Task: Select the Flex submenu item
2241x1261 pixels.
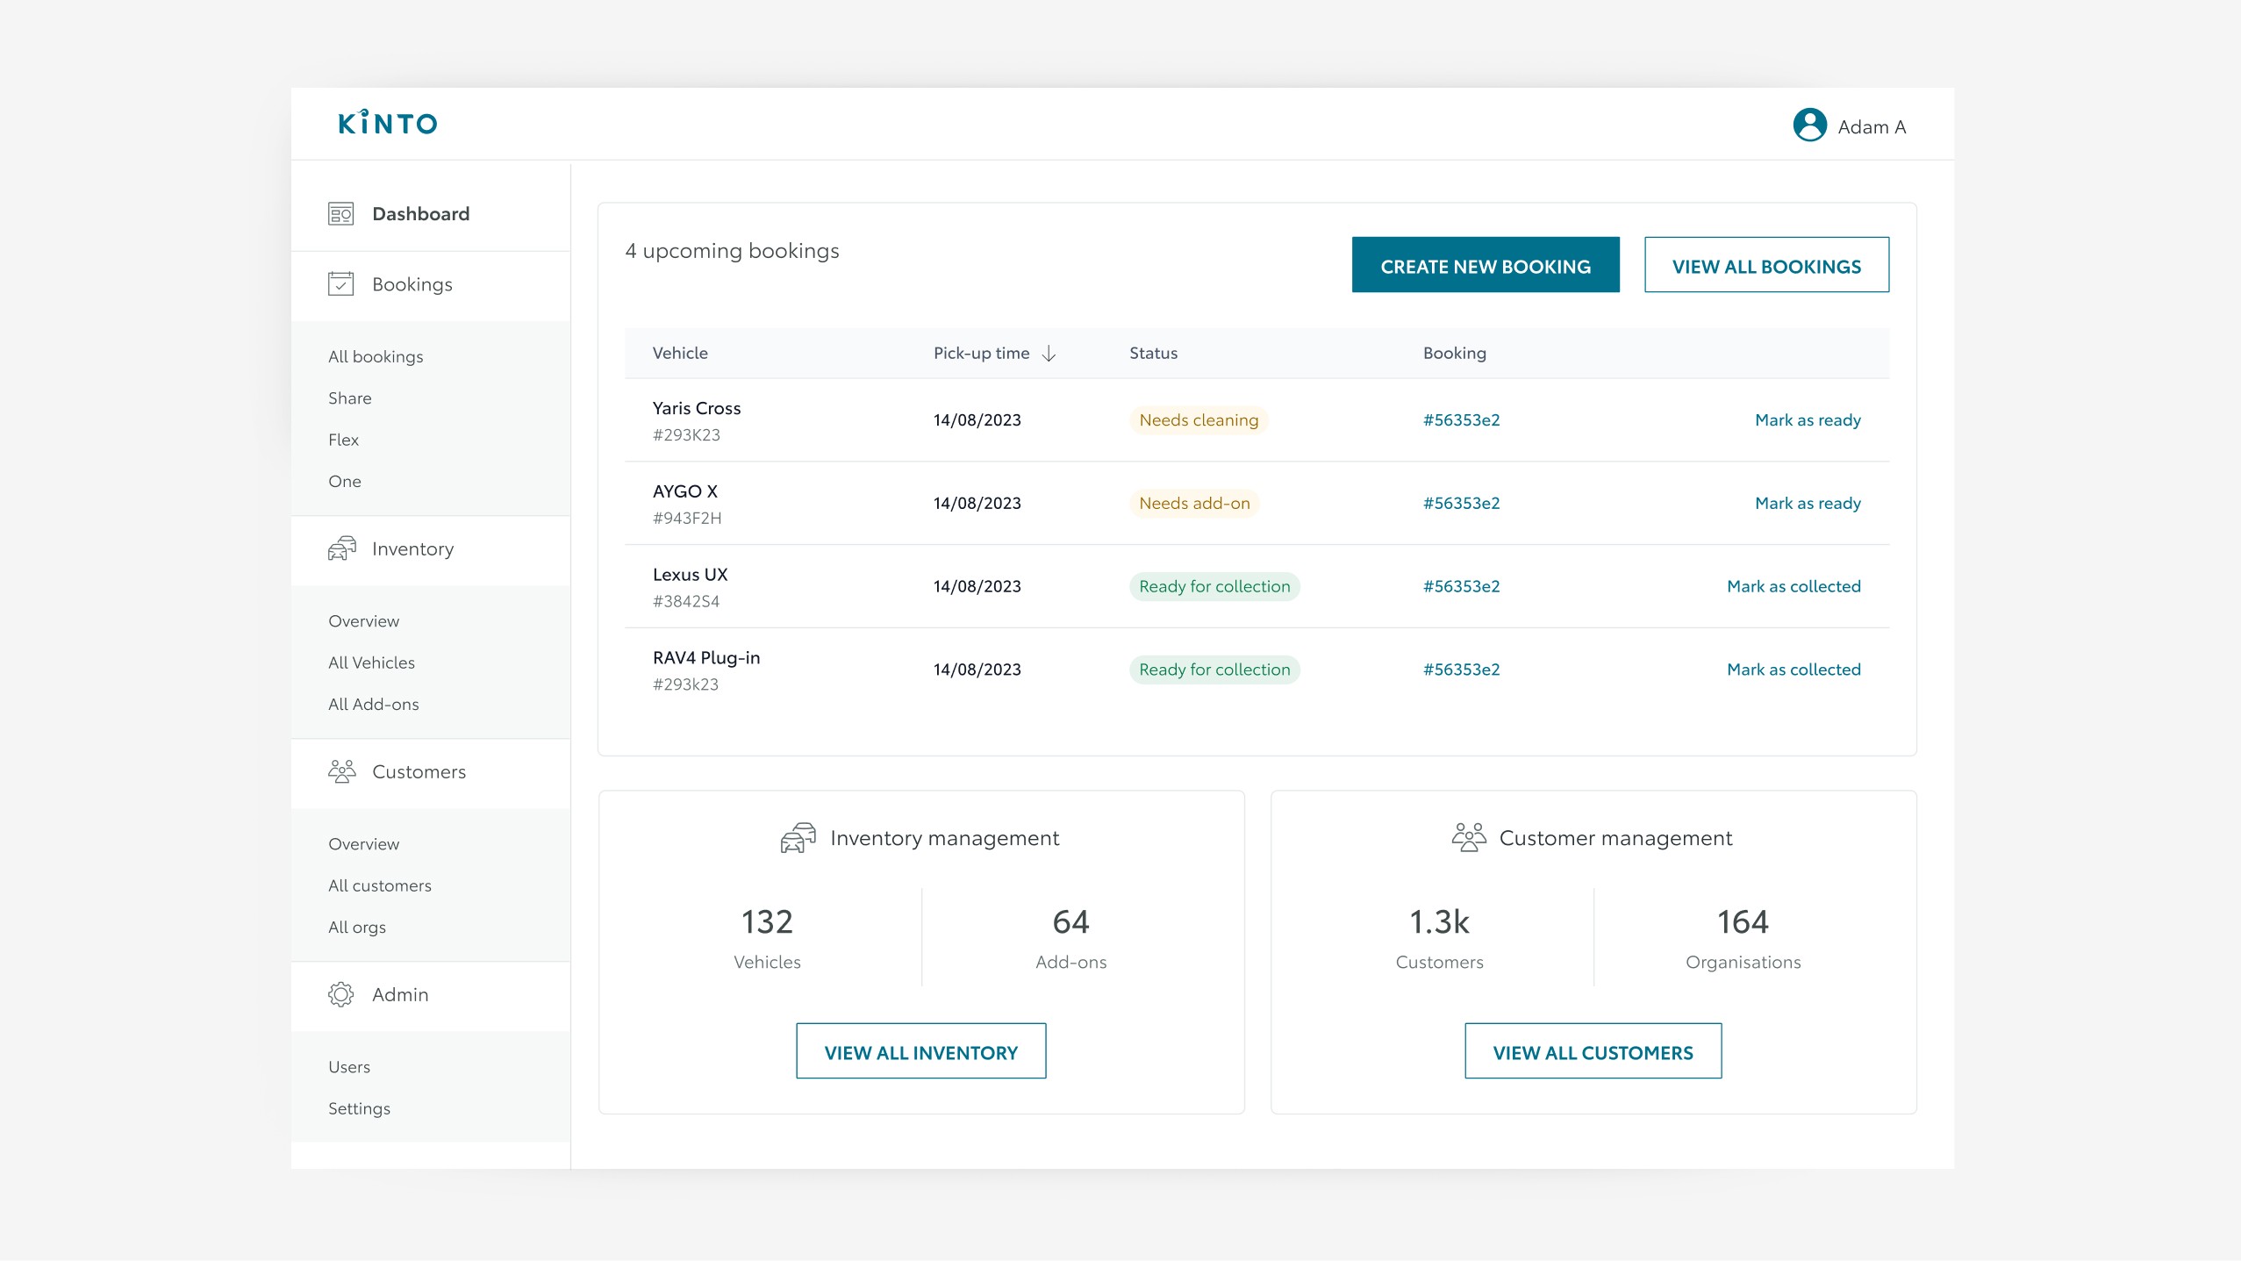Action: point(343,440)
